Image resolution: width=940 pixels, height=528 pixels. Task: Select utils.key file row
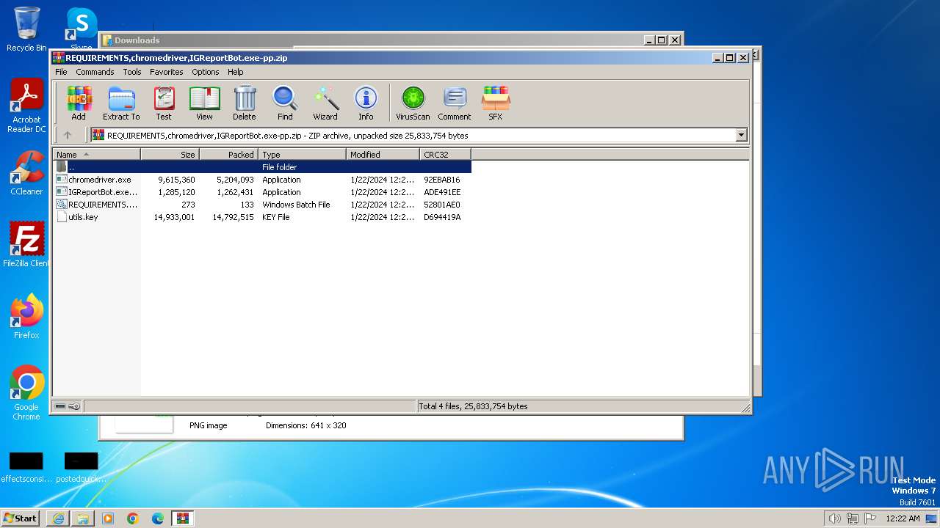(x=262, y=217)
